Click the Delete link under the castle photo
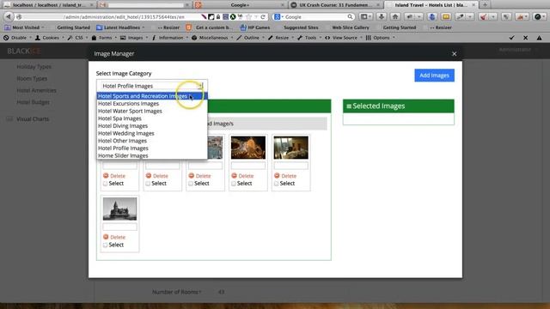Image resolution: width=550 pixels, height=309 pixels. coord(118,237)
